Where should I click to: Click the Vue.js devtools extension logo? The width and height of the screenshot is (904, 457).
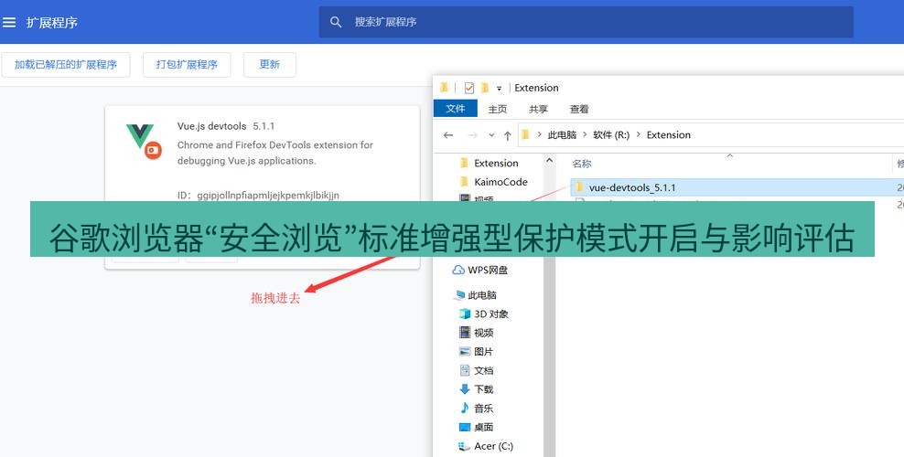(144, 141)
